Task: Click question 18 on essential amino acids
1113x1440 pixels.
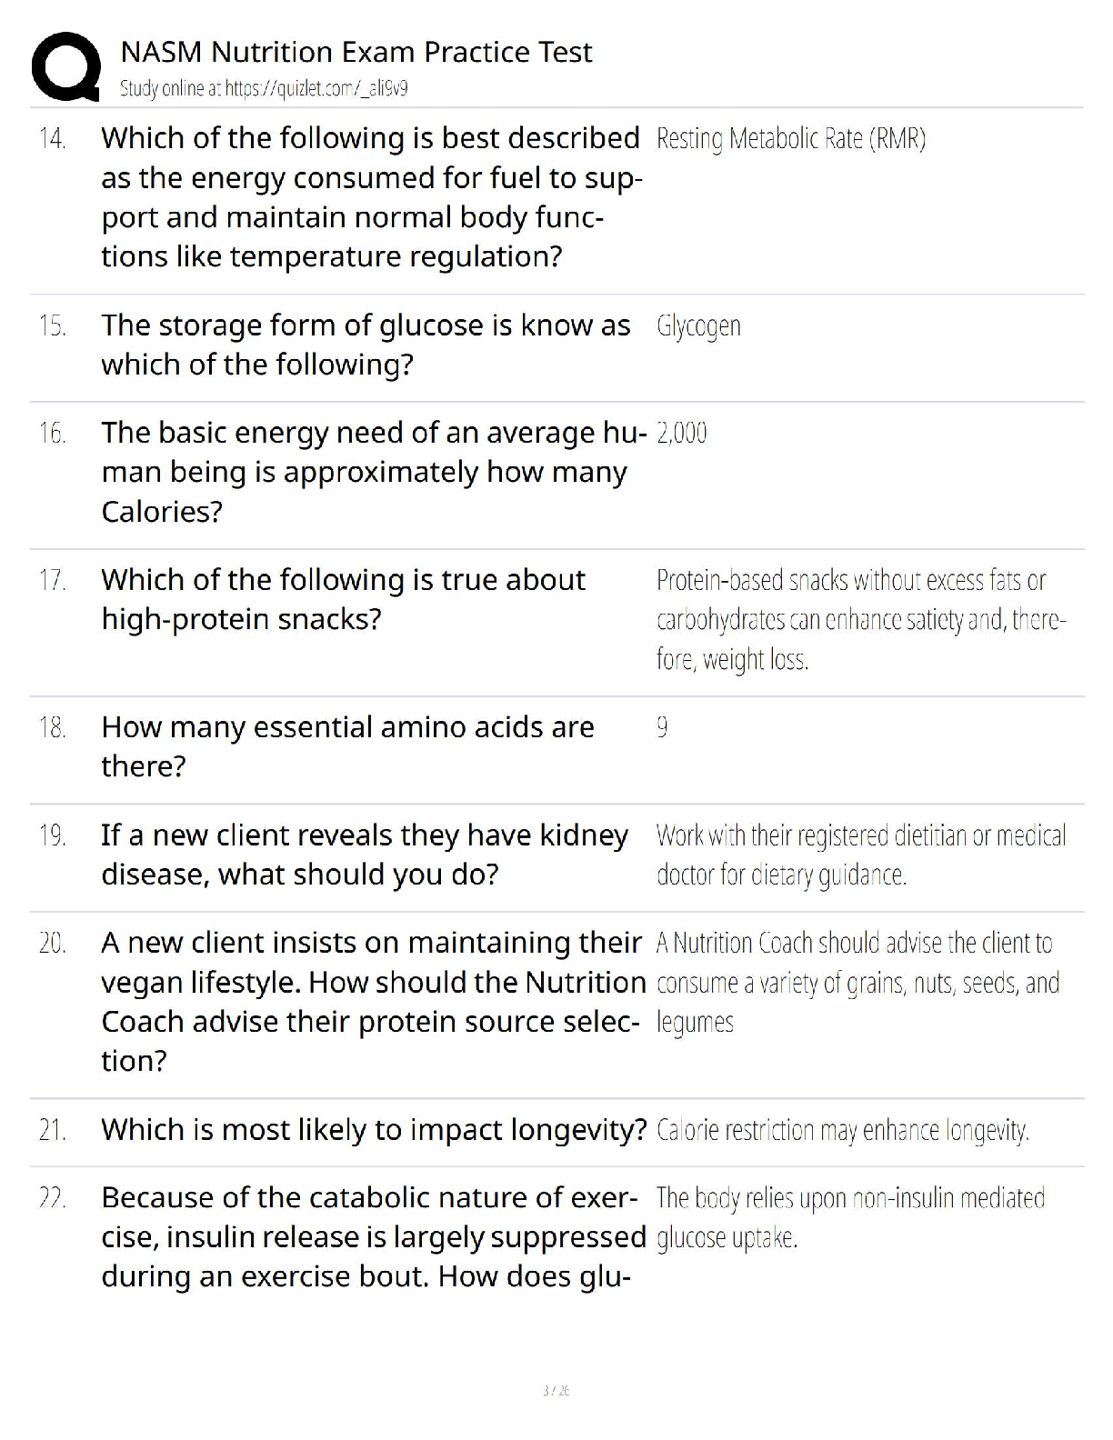Action: pyautogui.click(x=347, y=746)
